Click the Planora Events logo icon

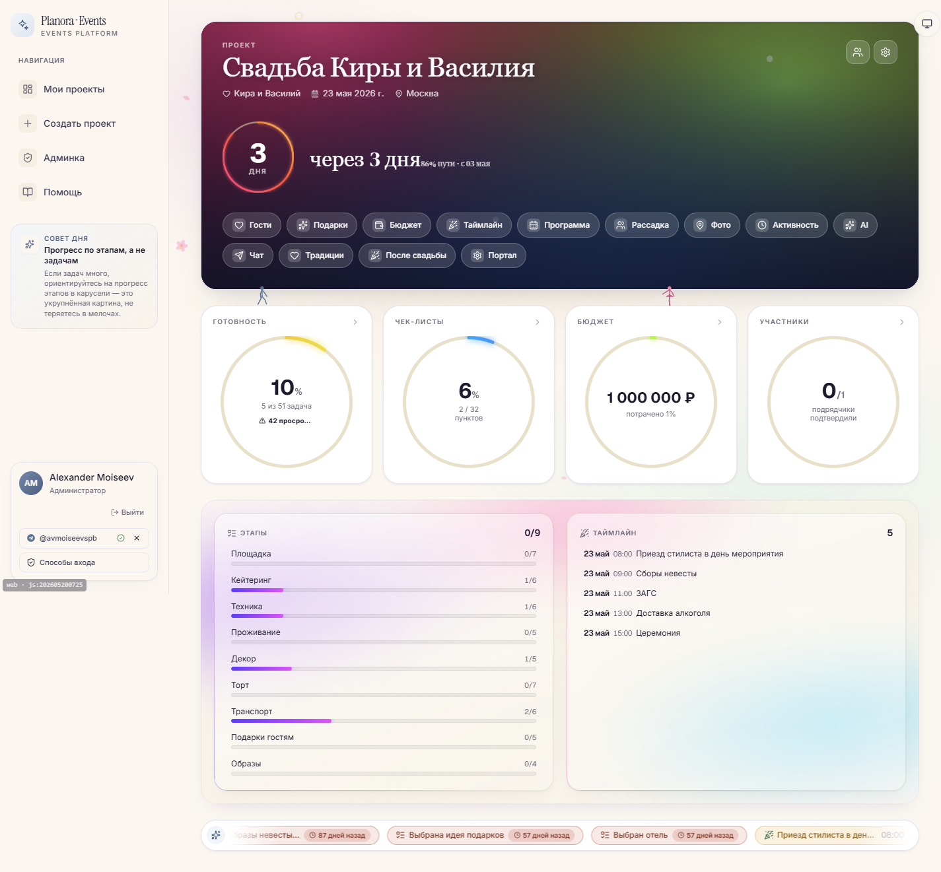coord(23,25)
